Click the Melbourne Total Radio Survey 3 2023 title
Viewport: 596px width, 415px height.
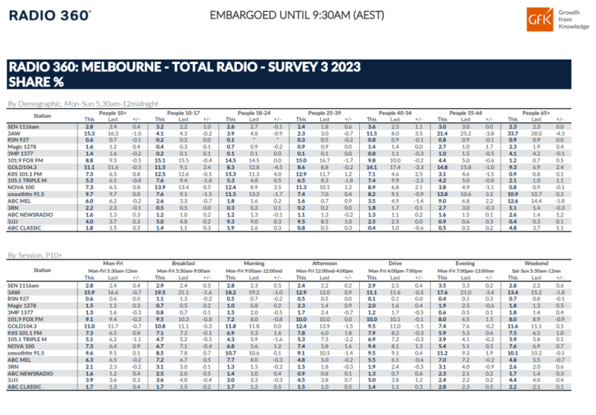[184, 67]
